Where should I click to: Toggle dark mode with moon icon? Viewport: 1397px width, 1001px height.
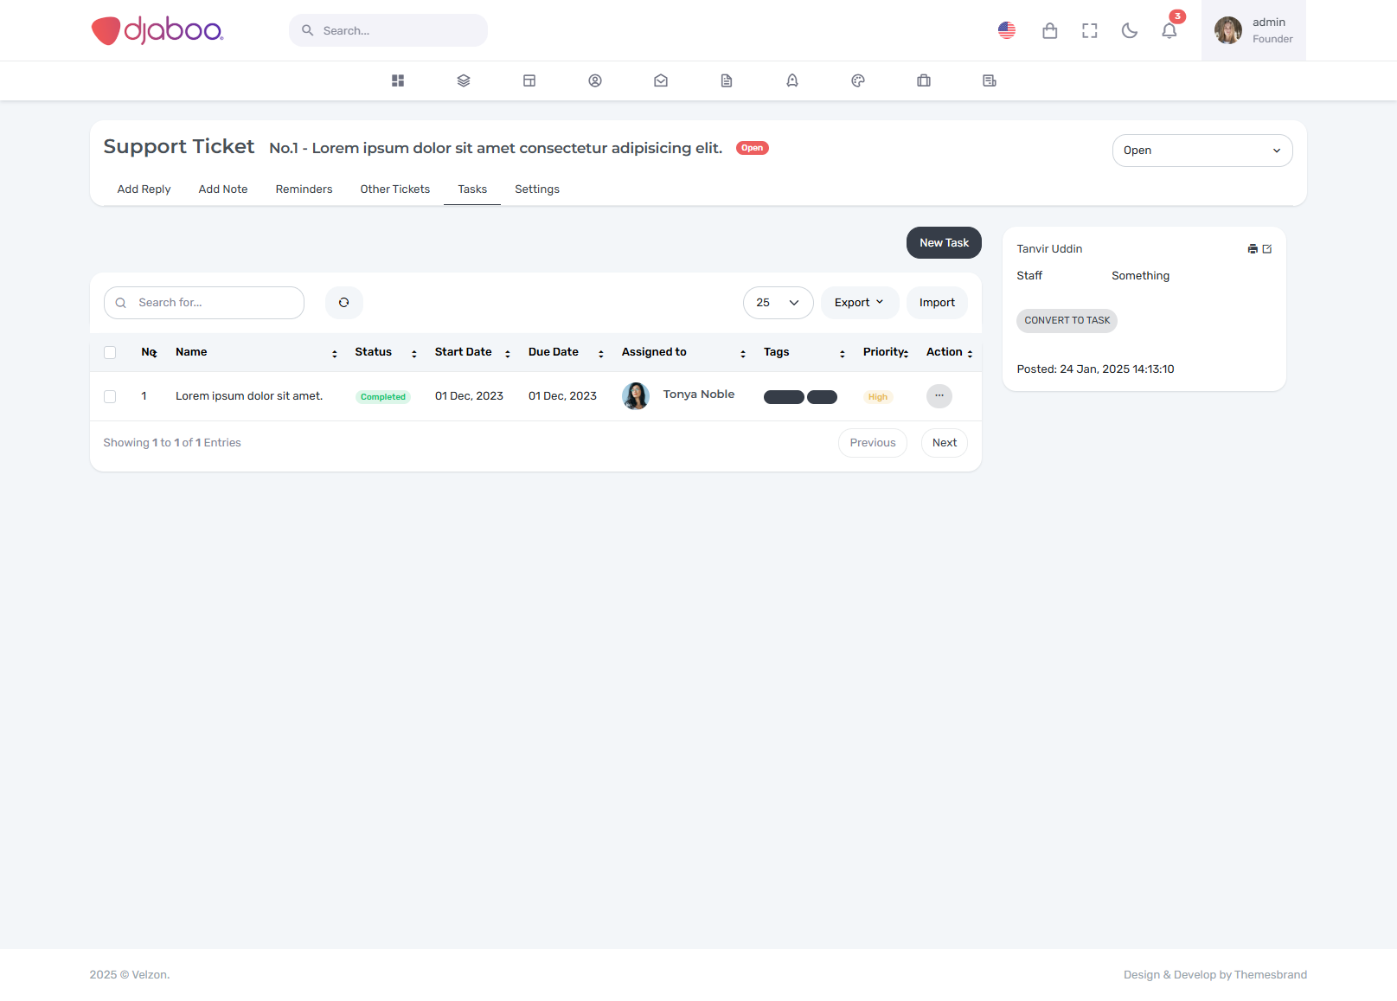pyautogui.click(x=1129, y=31)
